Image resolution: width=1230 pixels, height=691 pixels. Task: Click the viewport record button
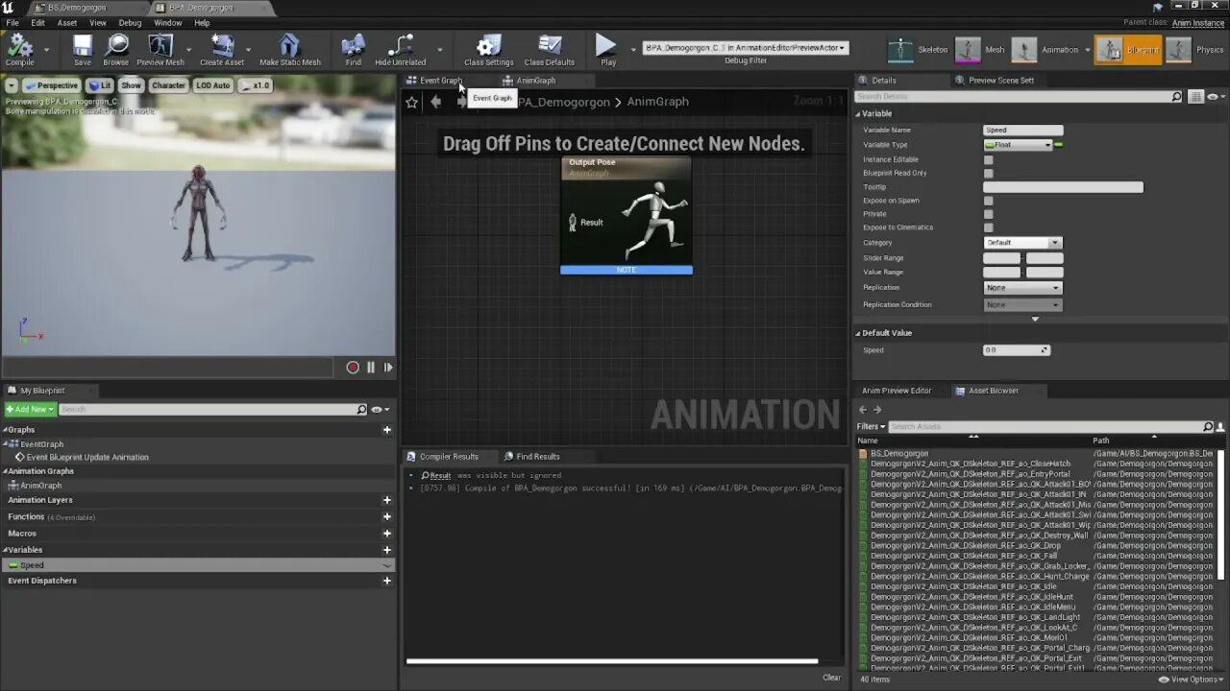click(x=353, y=368)
